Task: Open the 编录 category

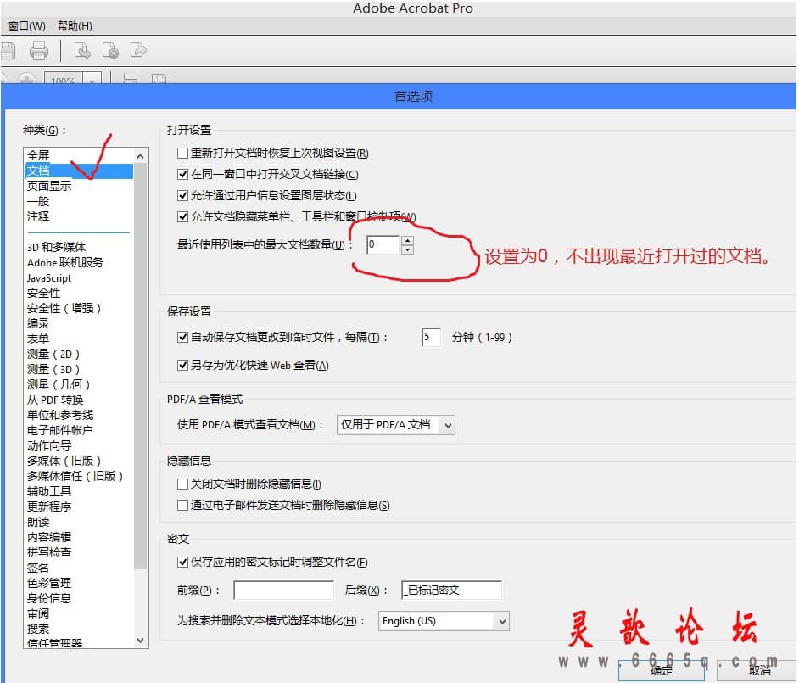Action: pyautogui.click(x=39, y=323)
